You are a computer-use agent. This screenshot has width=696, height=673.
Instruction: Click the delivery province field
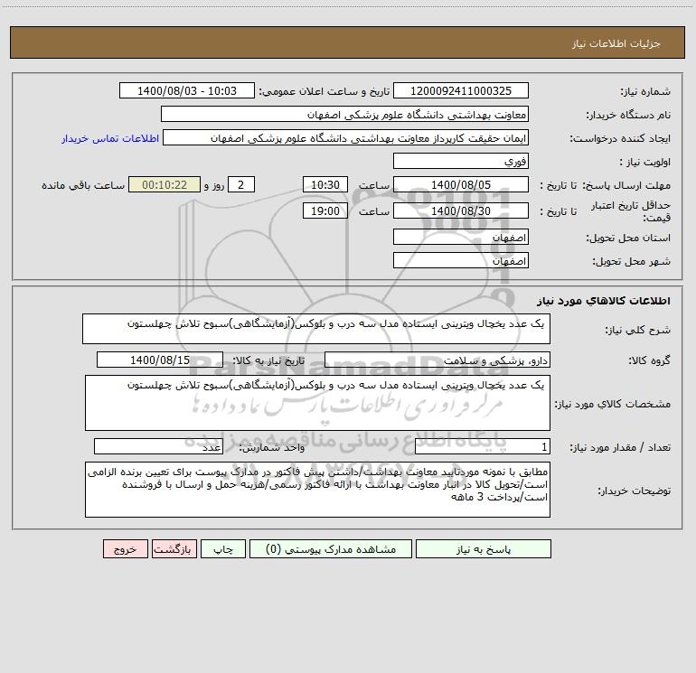(461, 237)
